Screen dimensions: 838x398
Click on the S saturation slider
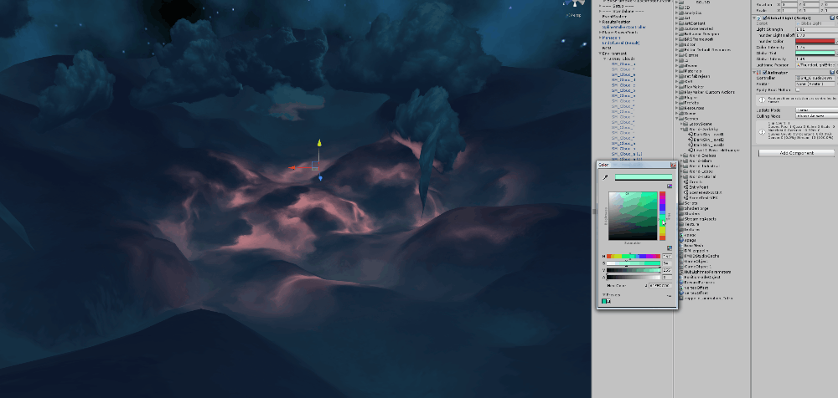click(634, 263)
